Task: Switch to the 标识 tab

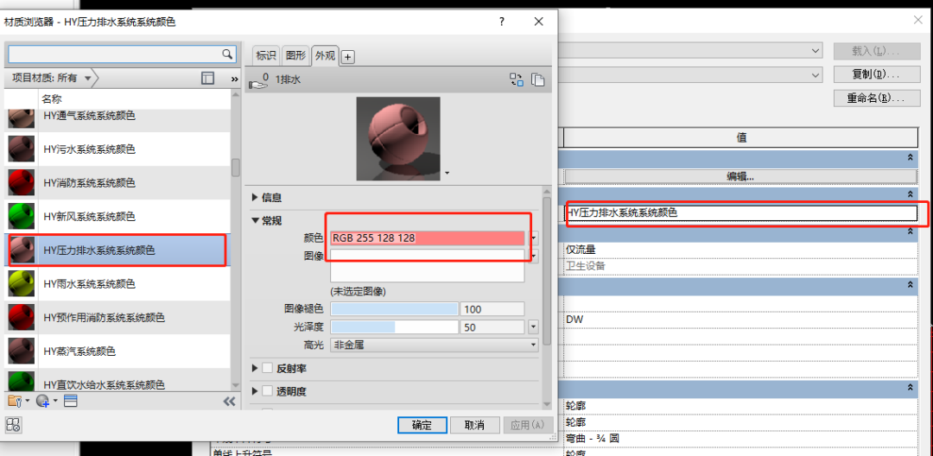Action: tap(265, 55)
